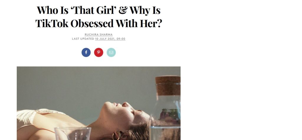The width and height of the screenshot is (302, 140).
Task: Open author page for Ruchira Sharma
Action: 99,35
